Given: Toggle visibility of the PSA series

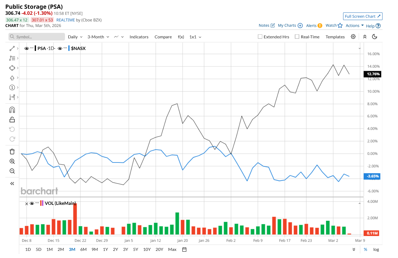Looking at the screenshot, I should click(x=26, y=48).
